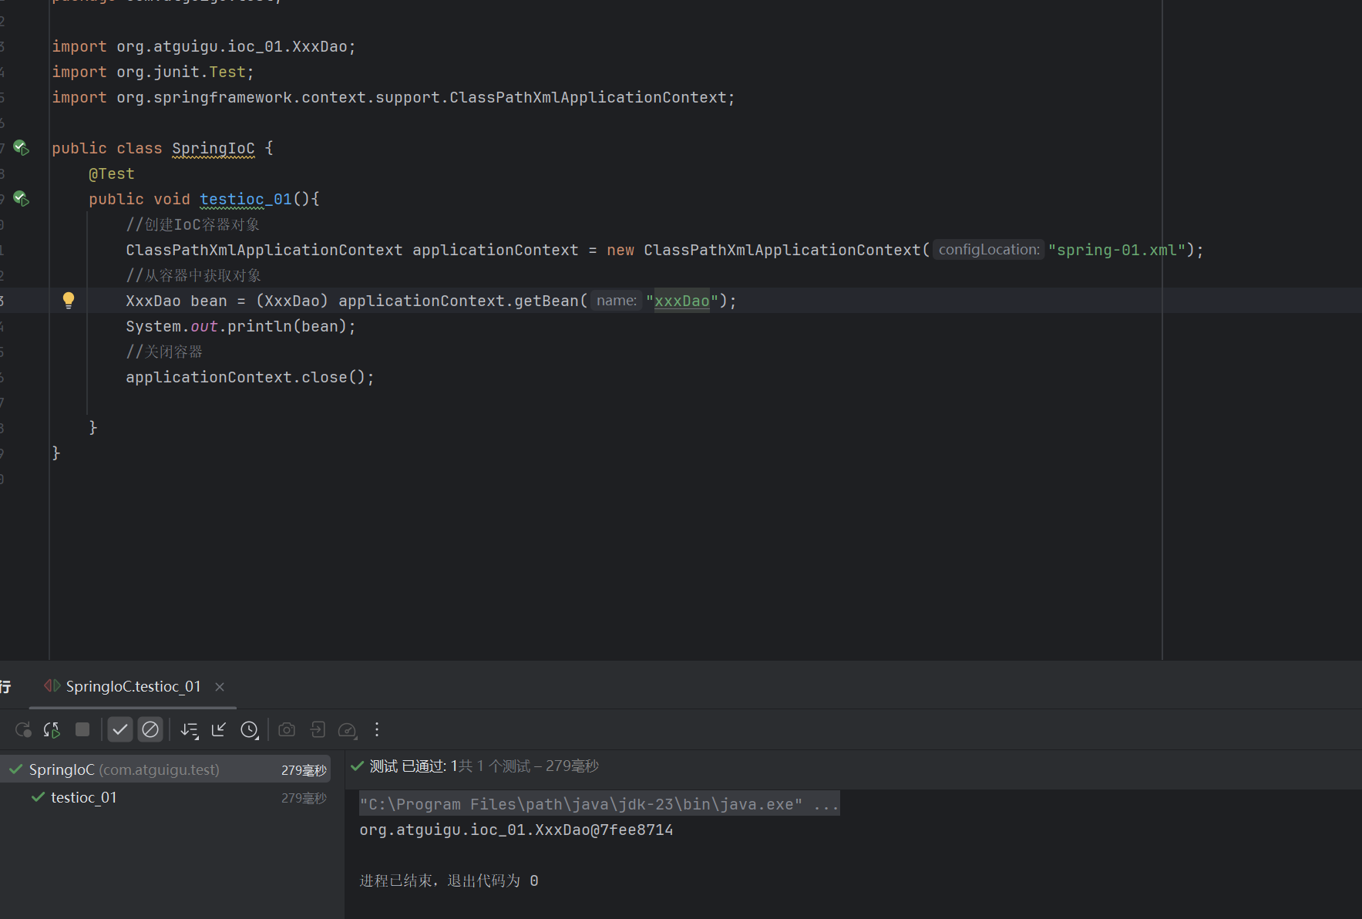Rerun the test with the rerun icon
Screen dimensions: 1362x919
[23, 729]
